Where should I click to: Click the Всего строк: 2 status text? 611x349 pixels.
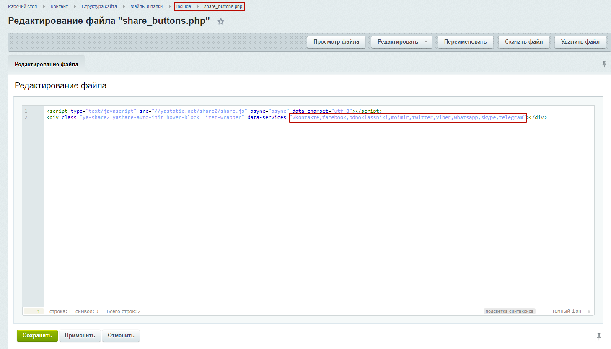pyautogui.click(x=124, y=311)
